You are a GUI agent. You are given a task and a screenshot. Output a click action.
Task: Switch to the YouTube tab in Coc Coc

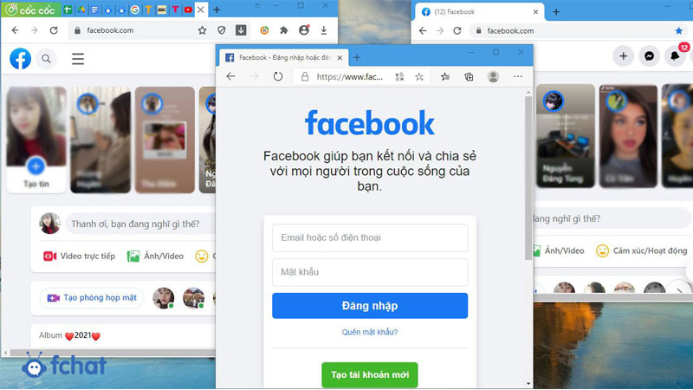click(188, 10)
